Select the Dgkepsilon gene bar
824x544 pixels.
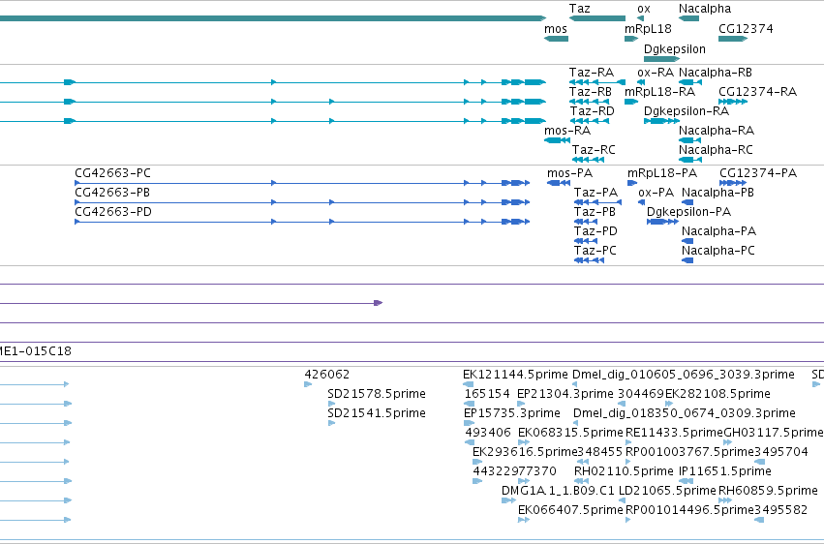tap(661, 59)
